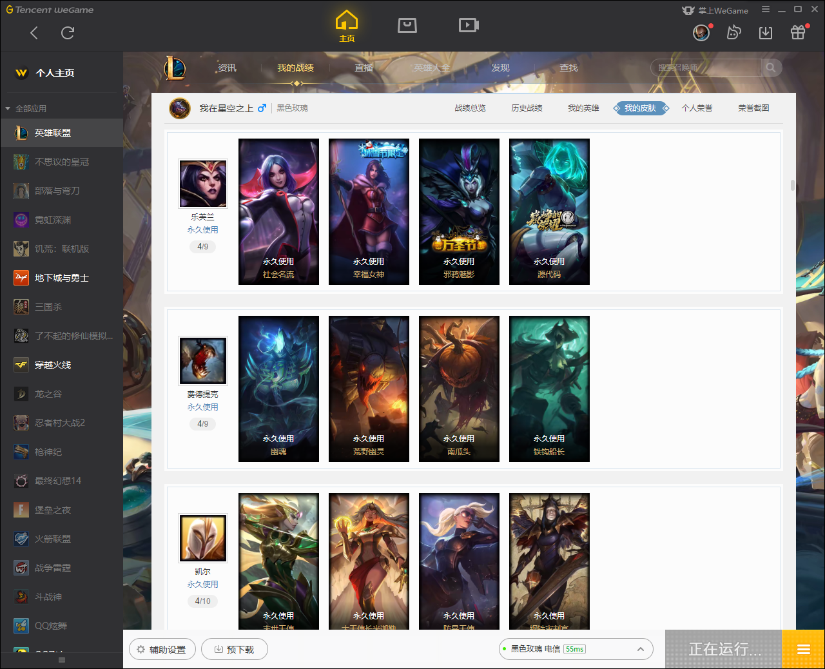This screenshot has width=825, height=669.
Task: Go back with the left arrow icon
Action: (x=34, y=33)
